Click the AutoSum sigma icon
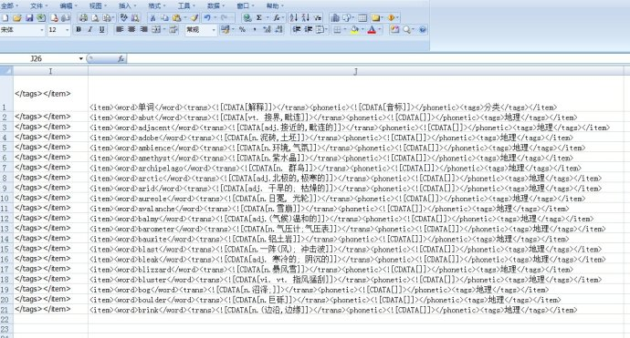This screenshot has height=338, width=630. coord(259,17)
